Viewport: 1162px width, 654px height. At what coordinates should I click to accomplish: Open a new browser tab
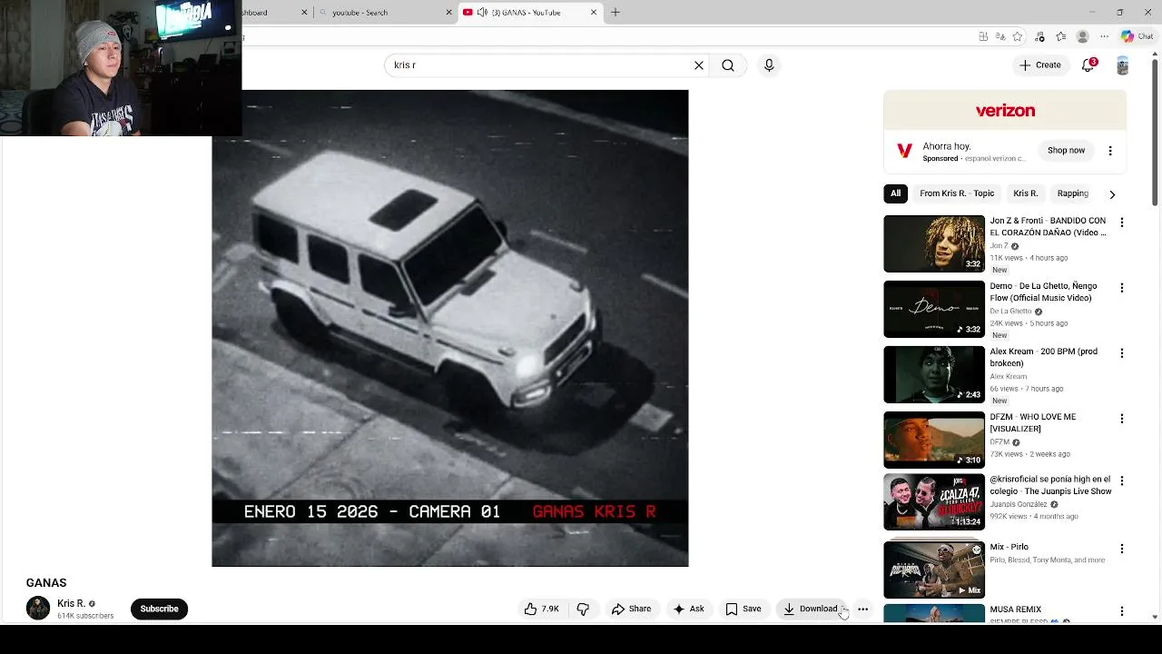[x=615, y=12]
